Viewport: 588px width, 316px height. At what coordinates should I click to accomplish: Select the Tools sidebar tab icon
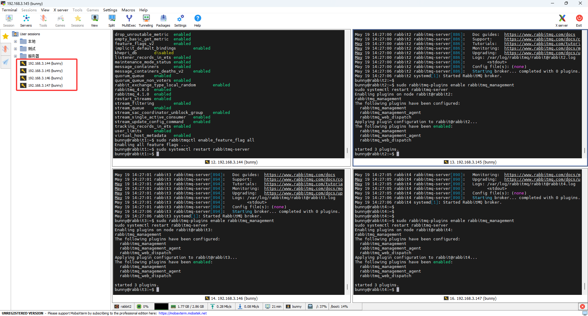pyautogui.click(x=6, y=49)
